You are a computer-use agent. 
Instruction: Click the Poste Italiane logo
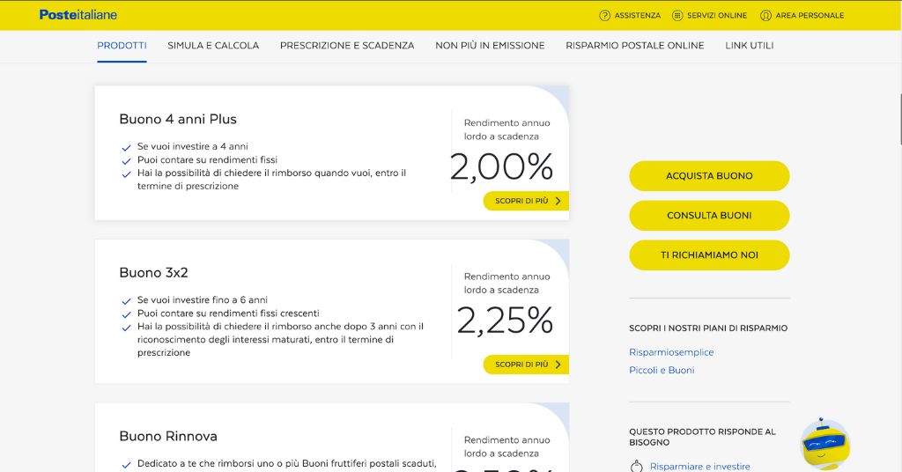(x=78, y=15)
